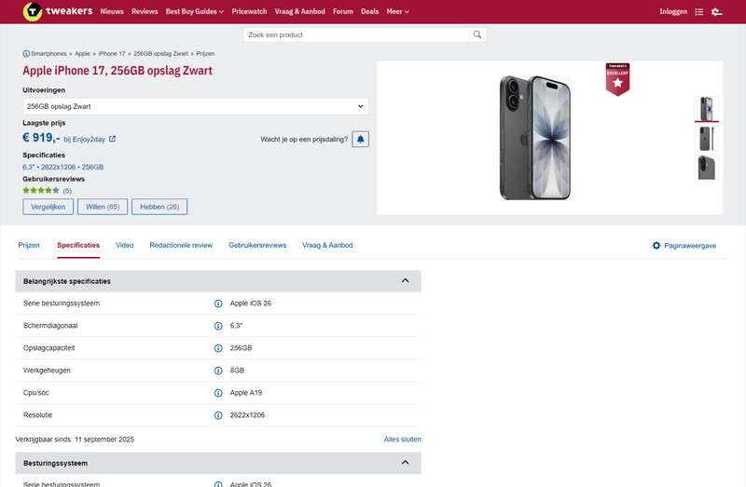Click the Vergelijken button
Screen dimensions: 746x487
point(48,207)
